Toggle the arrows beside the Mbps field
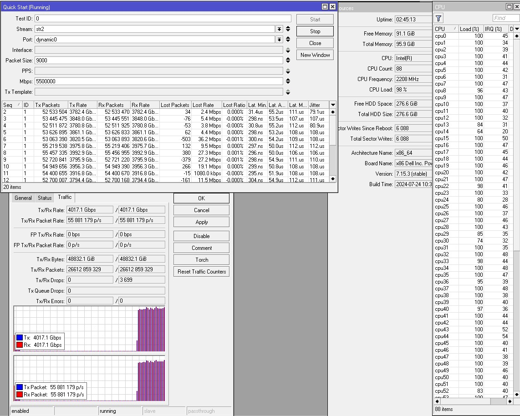The height and width of the screenshot is (416, 520). pyautogui.click(x=288, y=81)
